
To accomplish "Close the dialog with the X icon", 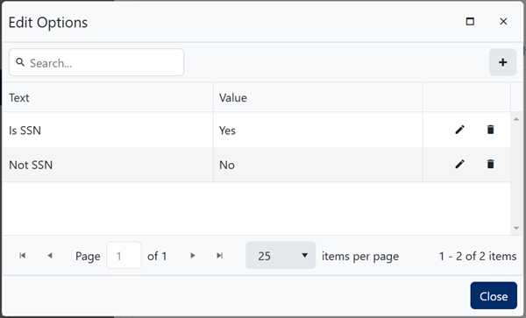I will click(503, 21).
